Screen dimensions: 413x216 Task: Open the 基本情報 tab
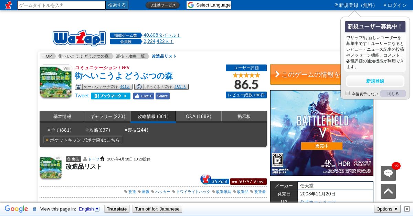[x=62, y=116]
